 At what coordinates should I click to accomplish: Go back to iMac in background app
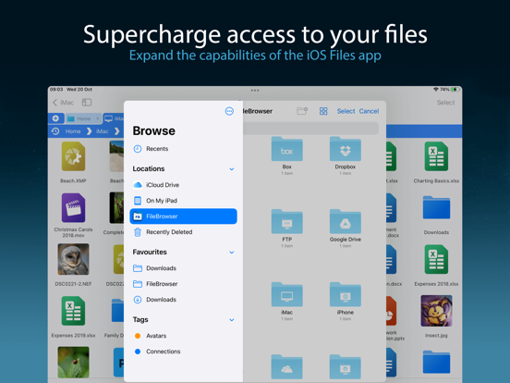click(64, 103)
